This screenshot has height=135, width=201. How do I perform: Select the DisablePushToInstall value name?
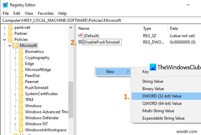click(x=102, y=42)
